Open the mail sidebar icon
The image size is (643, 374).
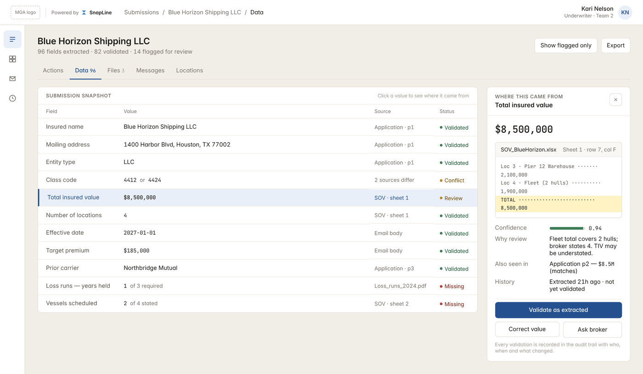point(12,79)
